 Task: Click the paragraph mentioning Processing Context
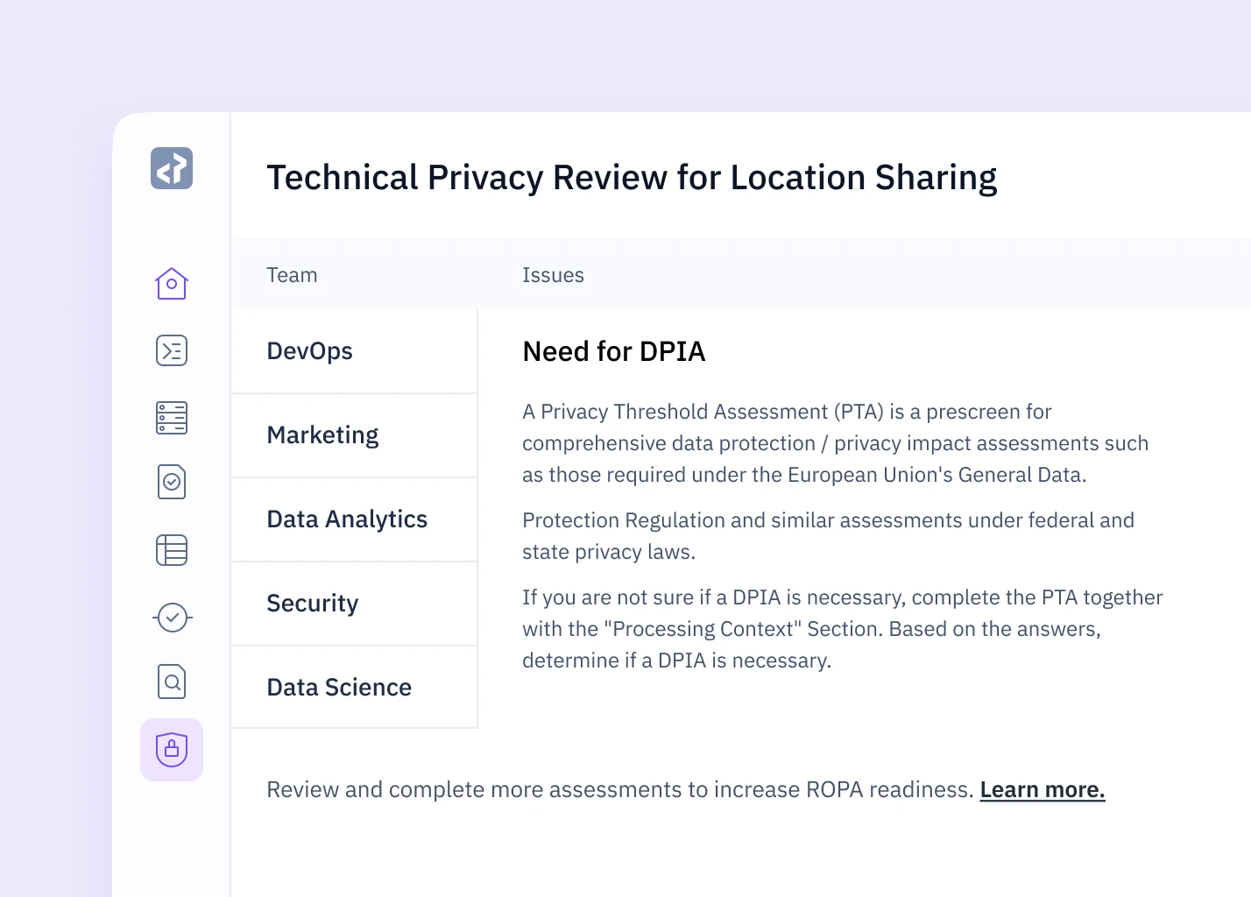842,629
